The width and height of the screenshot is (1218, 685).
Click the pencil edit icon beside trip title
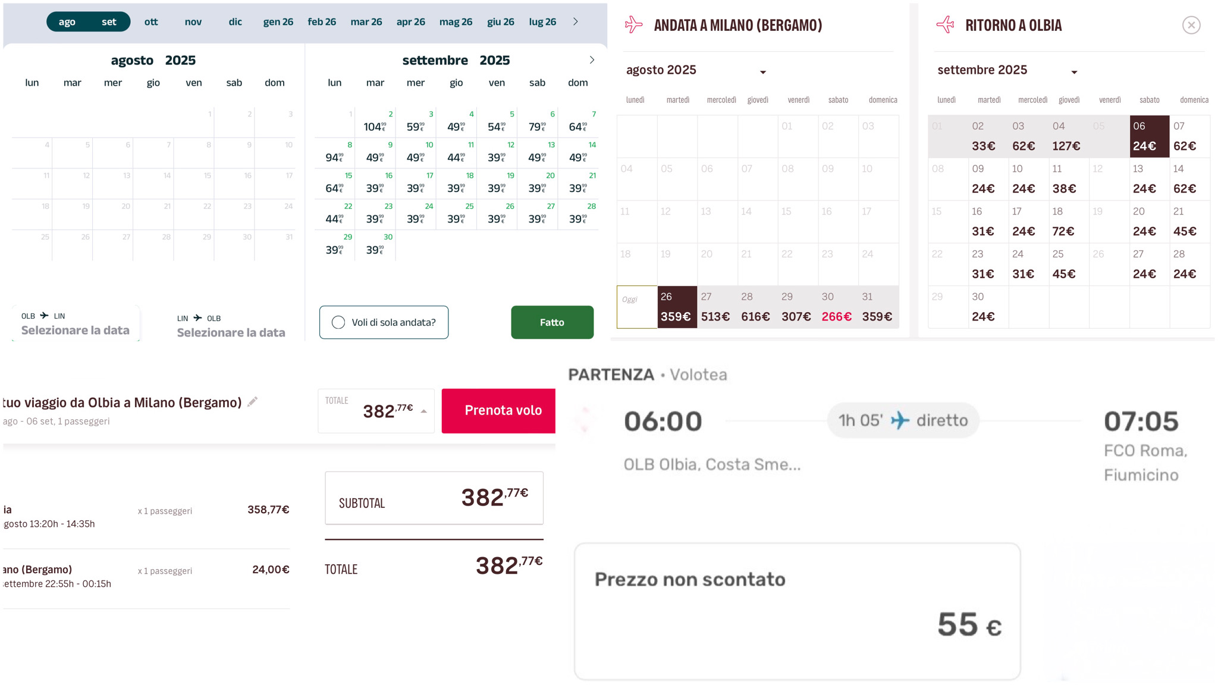253,402
